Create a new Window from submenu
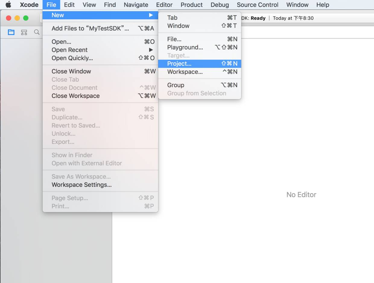The width and height of the screenshot is (374, 283). (x=200, y=26)
